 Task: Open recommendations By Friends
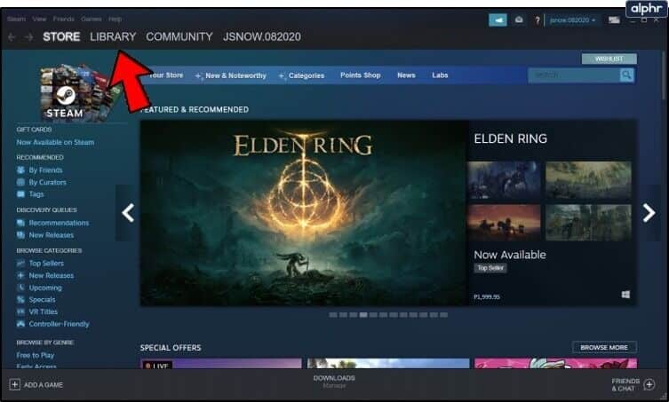pos(45,170)
